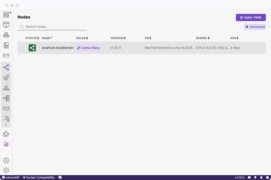
Task: Sort nodes by the NAME column
Action: 47,38
